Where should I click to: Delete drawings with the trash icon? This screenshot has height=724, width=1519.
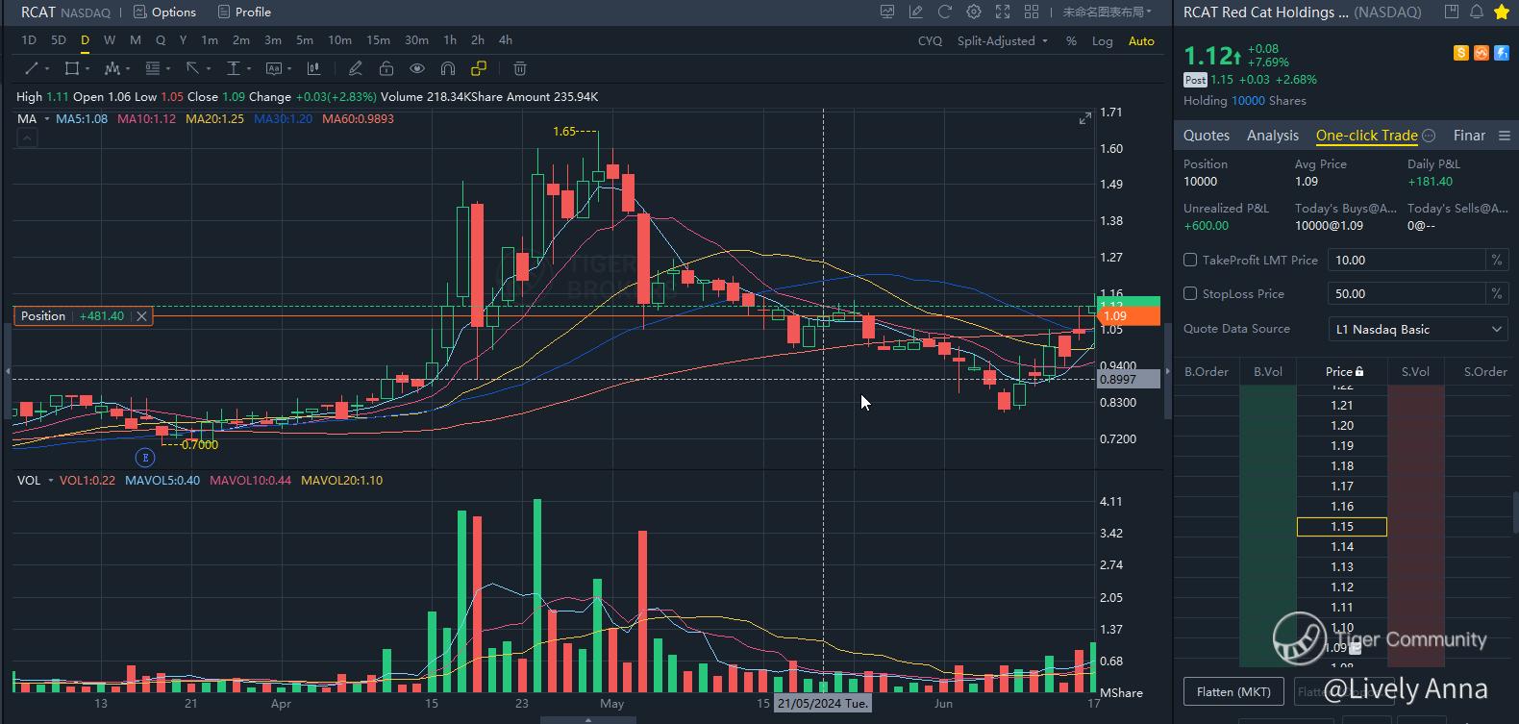click(x=520, y=68)
